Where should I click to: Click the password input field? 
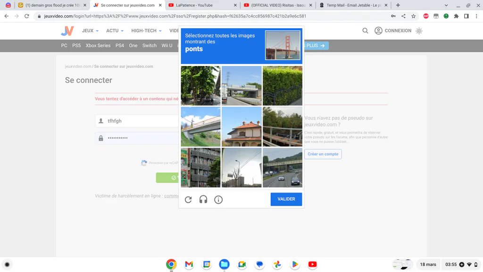click(x=137, y=138)
